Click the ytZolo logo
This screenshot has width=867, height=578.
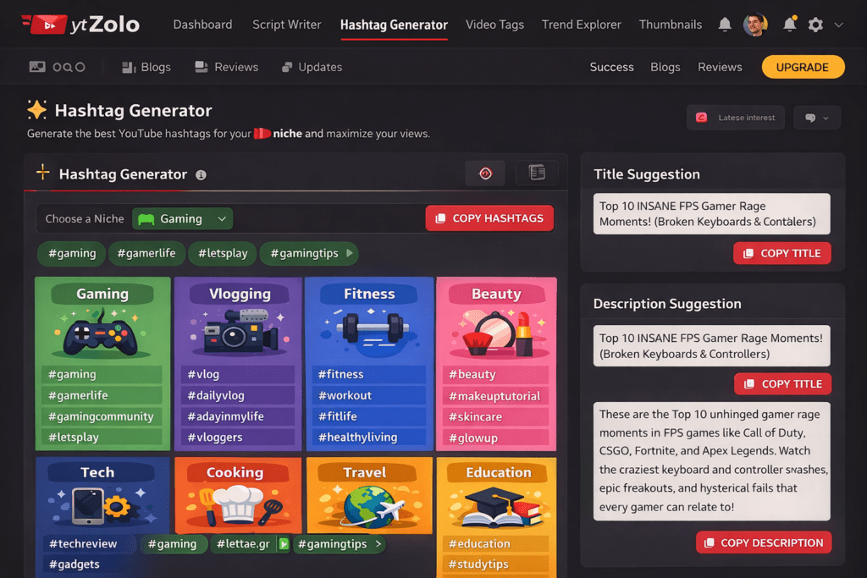click(x=80, y=25)
